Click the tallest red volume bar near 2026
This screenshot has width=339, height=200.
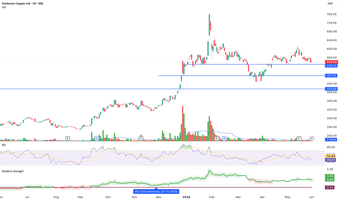183,124
